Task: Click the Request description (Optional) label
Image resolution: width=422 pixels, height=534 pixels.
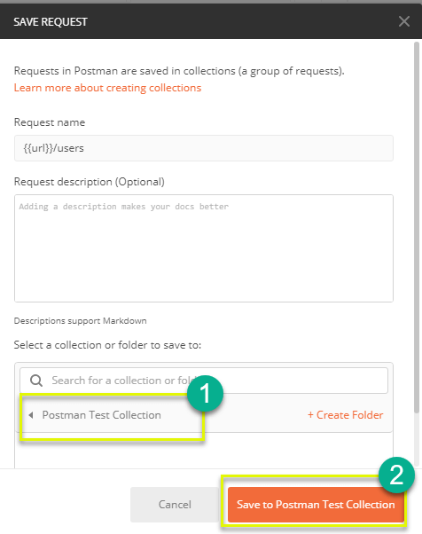Action: point(90,182)
